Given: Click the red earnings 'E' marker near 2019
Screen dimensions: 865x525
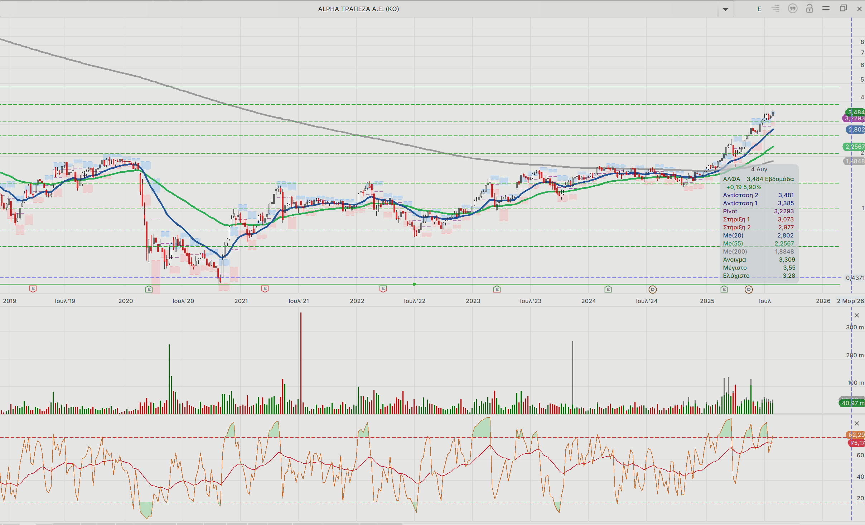Looking at the screenshot, I should (33, 288).
